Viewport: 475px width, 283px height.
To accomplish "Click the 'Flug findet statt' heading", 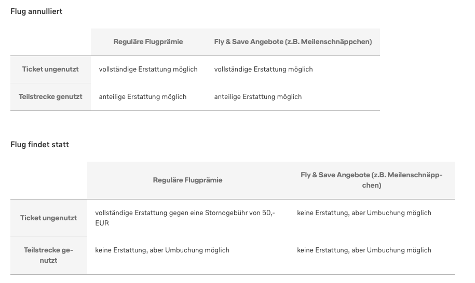I will coord(39,145).
